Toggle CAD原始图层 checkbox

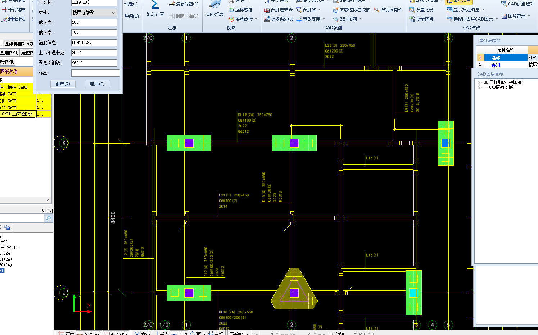[x=486, y=87]
